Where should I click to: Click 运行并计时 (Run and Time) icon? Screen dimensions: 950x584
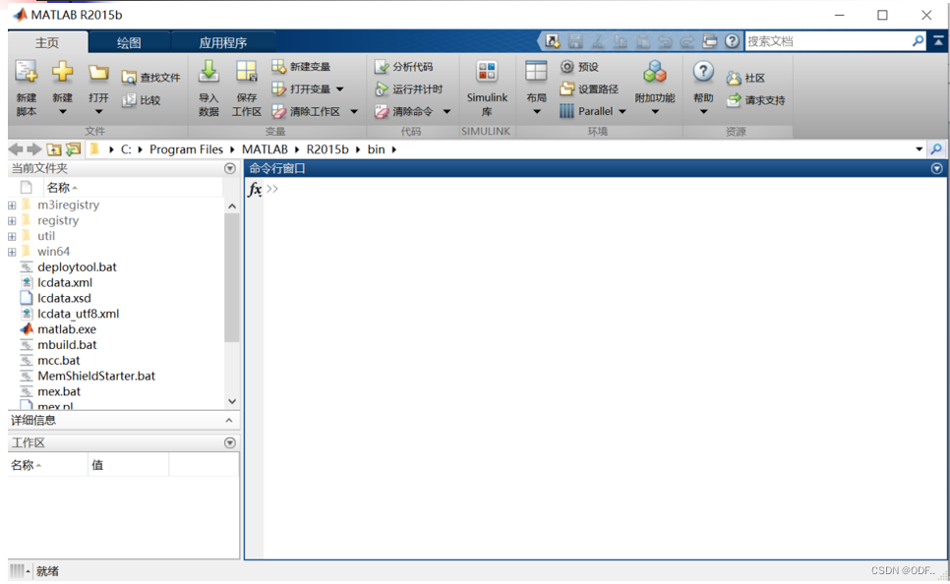click(382, 89)
